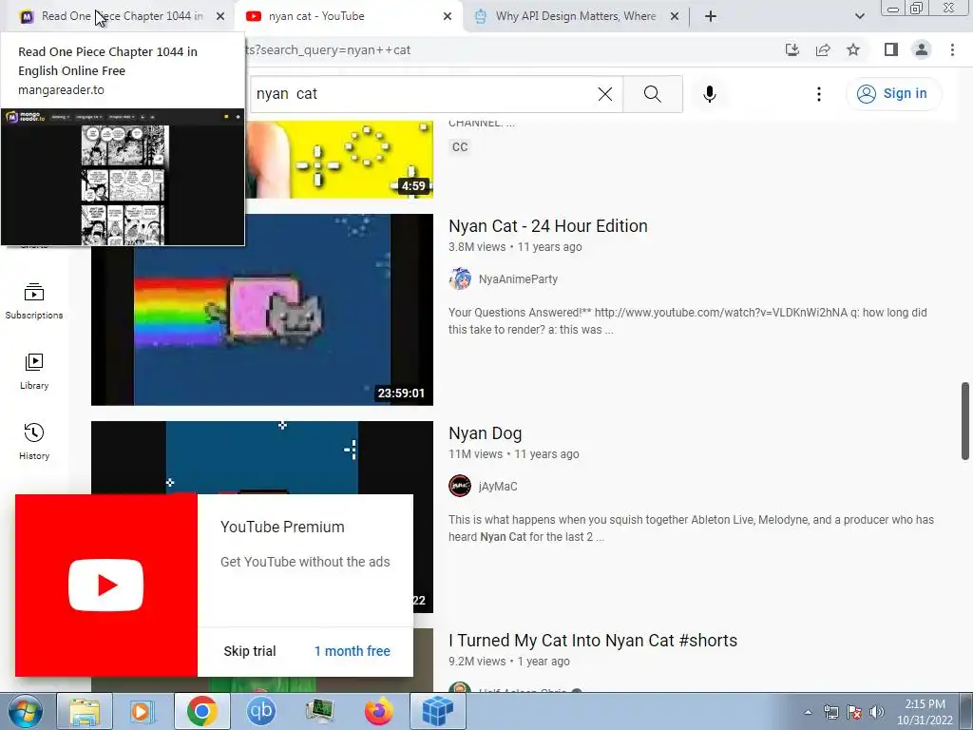The height and width of the screenshot is (730, 973).
Task: Click the red YouTube Premium logo image
Action: pyautogui.click(x=106, y=586)
